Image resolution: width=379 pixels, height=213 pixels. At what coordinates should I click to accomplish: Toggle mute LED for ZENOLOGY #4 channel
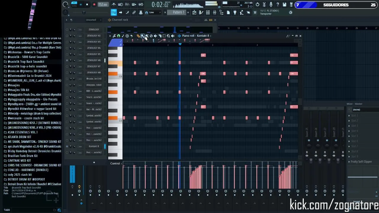(67, 48)
